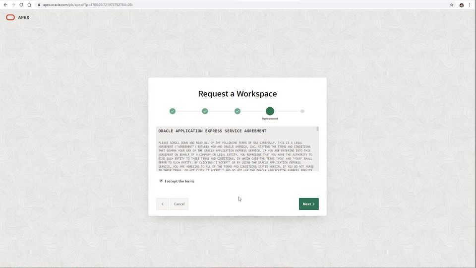
Task: Proceed with the Next button
Action: pyautogui.click(x=309, y=204)
